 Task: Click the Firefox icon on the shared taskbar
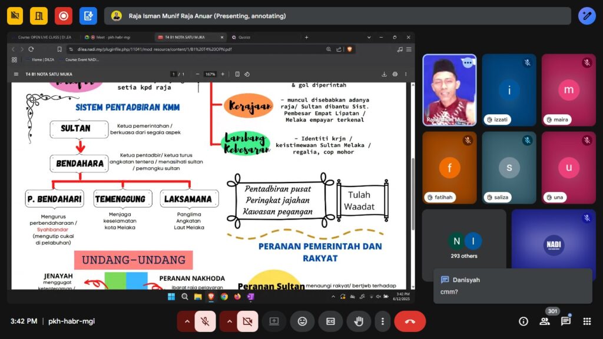237,297
